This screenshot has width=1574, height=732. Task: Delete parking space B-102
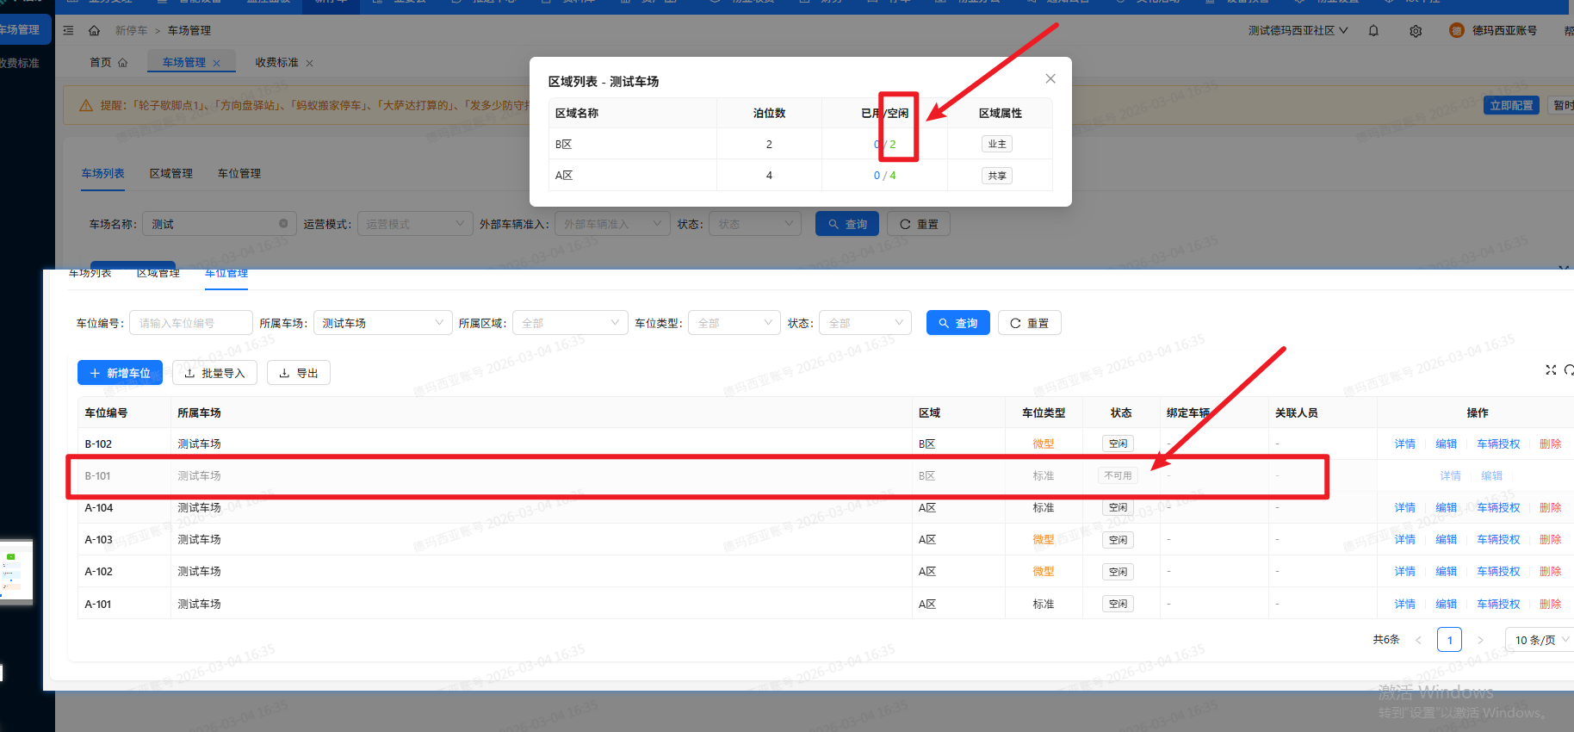(x=1551, y=444)
